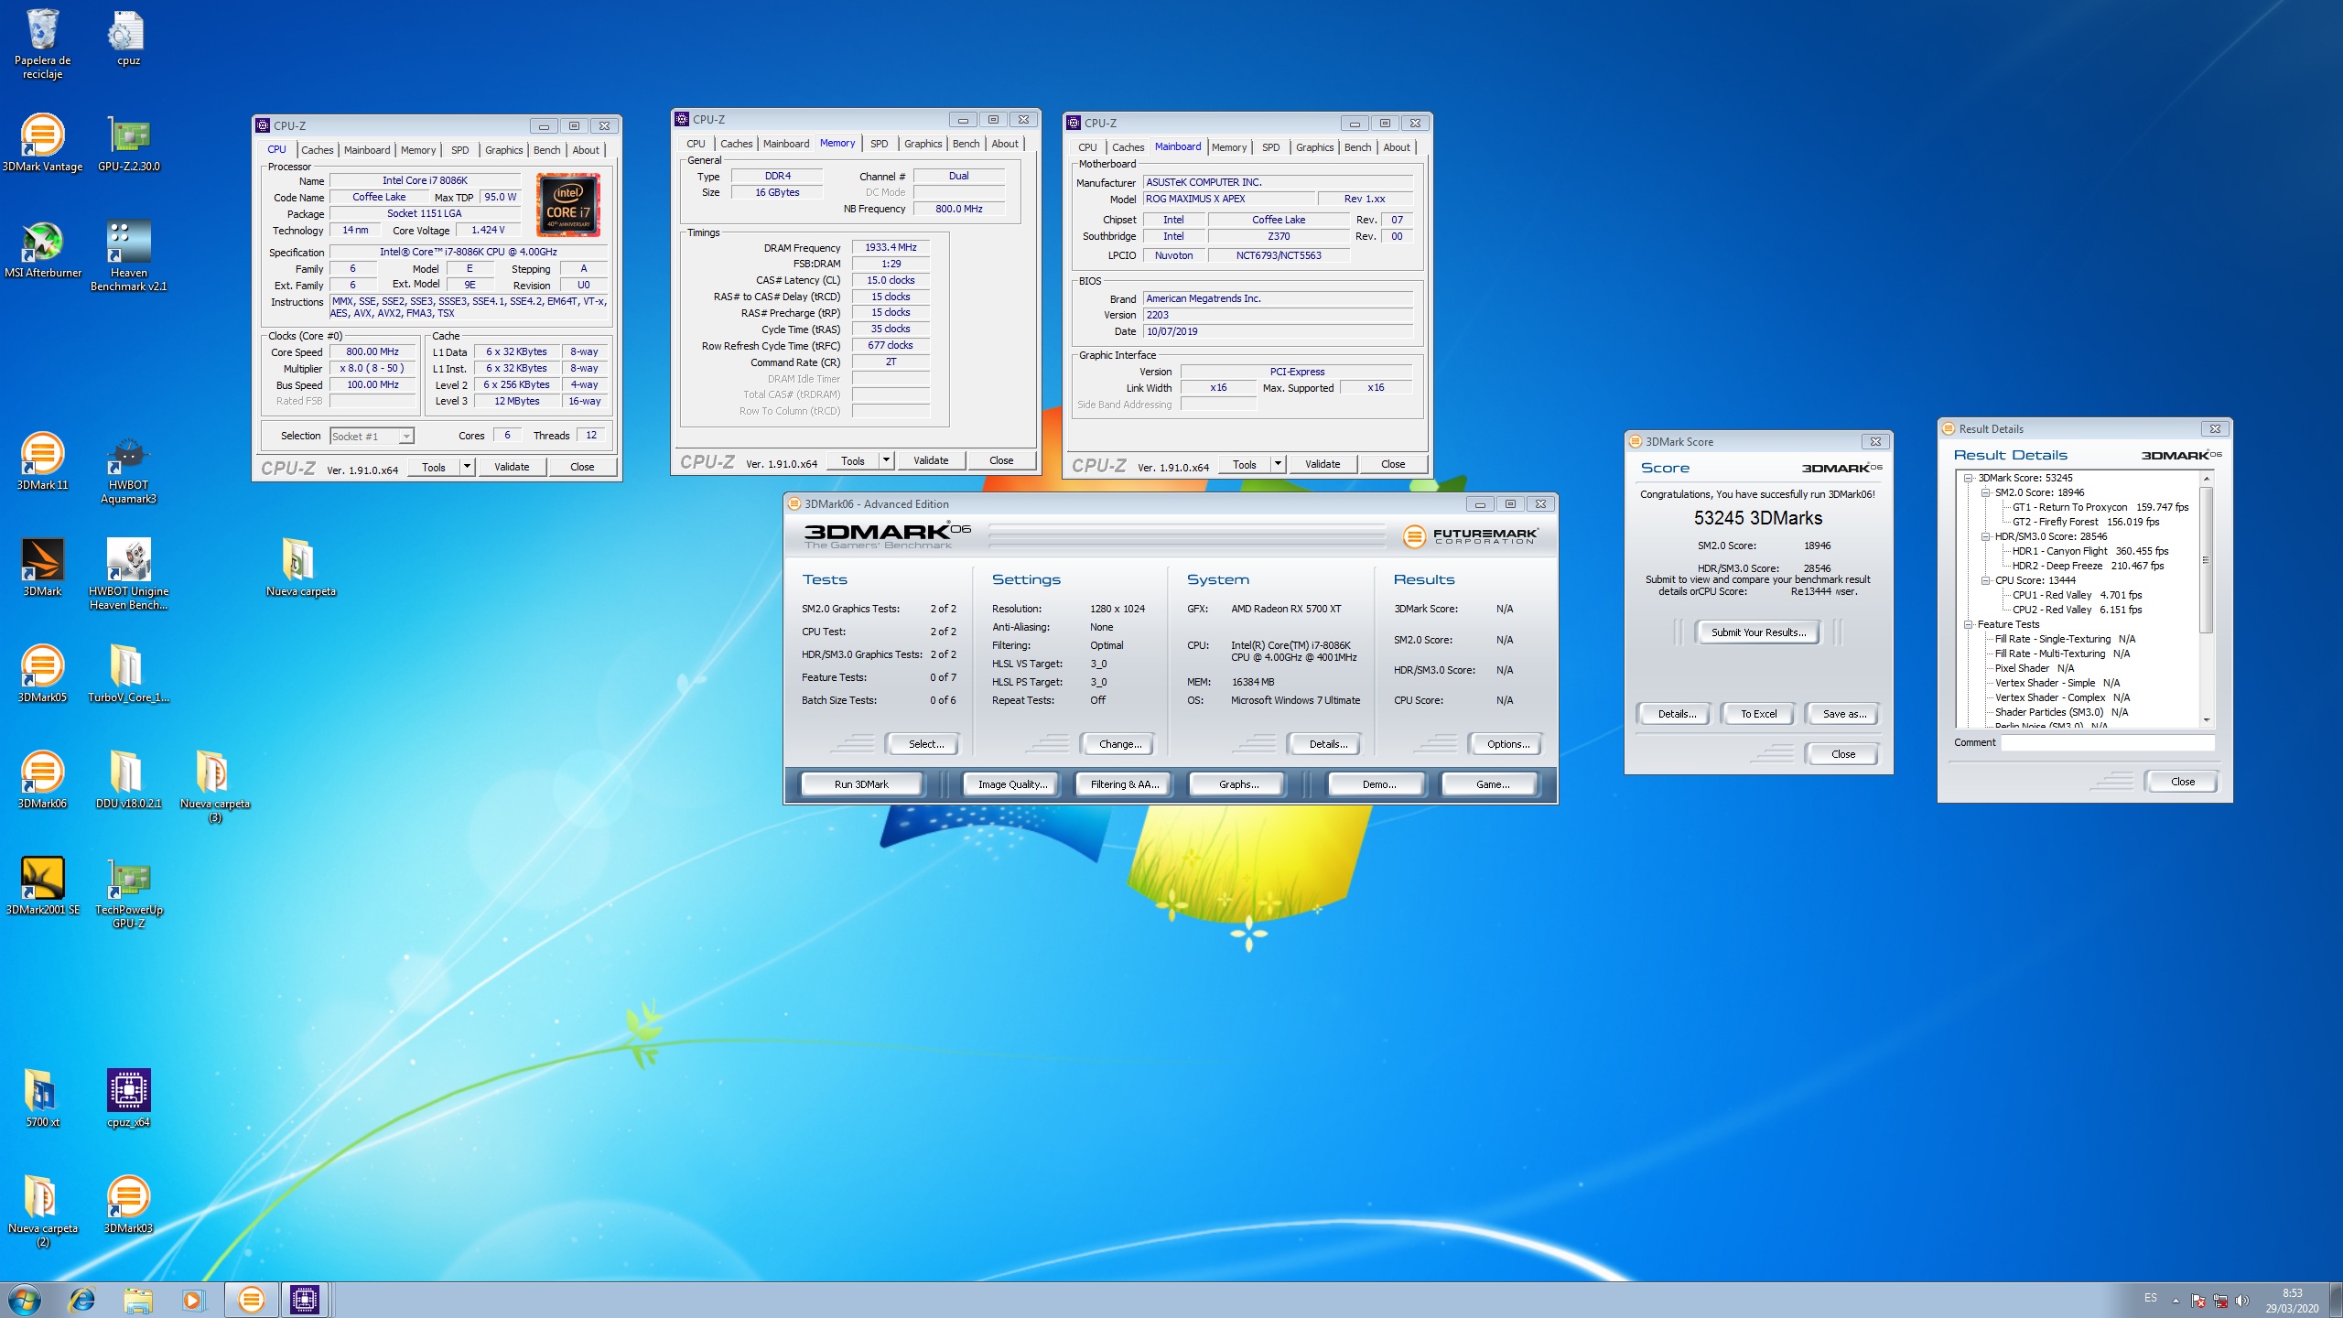Select the Nueva carpeta (3) folder
This screenshot has width=2343, height=1318.
click(214, 785)
